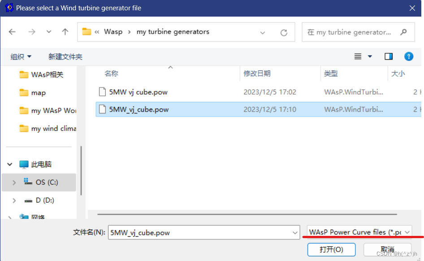The image size is (424, 261).
Task: Open Help via the question mark icon
Action: (409, 56)
